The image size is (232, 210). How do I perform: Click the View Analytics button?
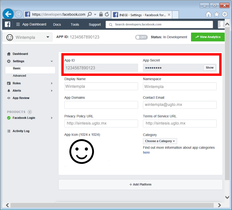tap(208, 37)
